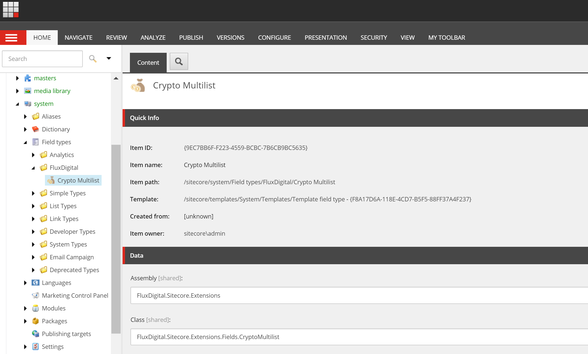The width and height of the screenshot is (588, 354).
Task: Click the sitecore\admin item owner value
Action: pos(205,233)
